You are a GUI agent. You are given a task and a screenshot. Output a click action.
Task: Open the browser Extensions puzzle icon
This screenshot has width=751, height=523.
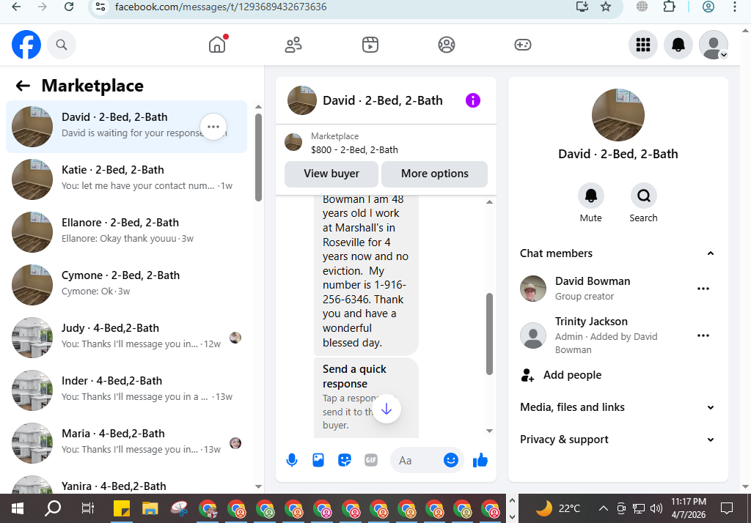click(669, 7)
